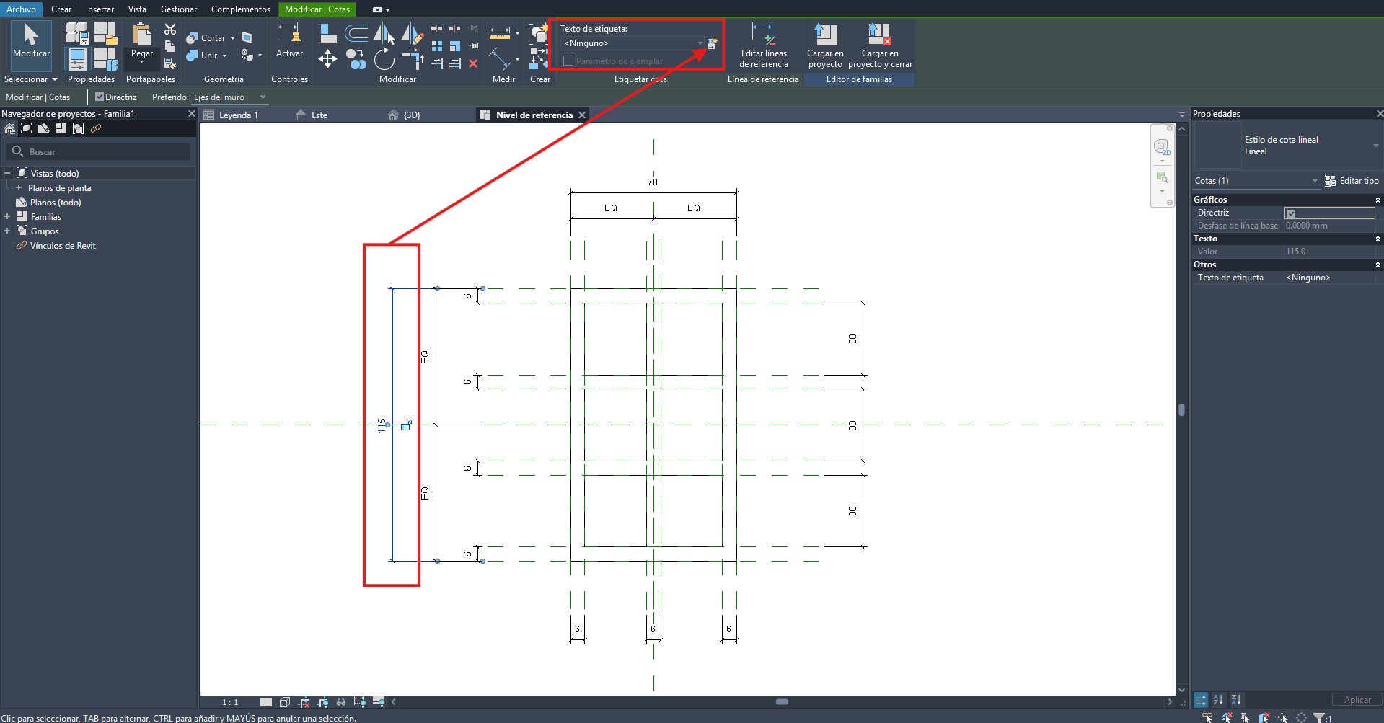This screenshot has height=723, width=1384.
Task: Select the Modificar arrow tool
Action: (31, 40)
